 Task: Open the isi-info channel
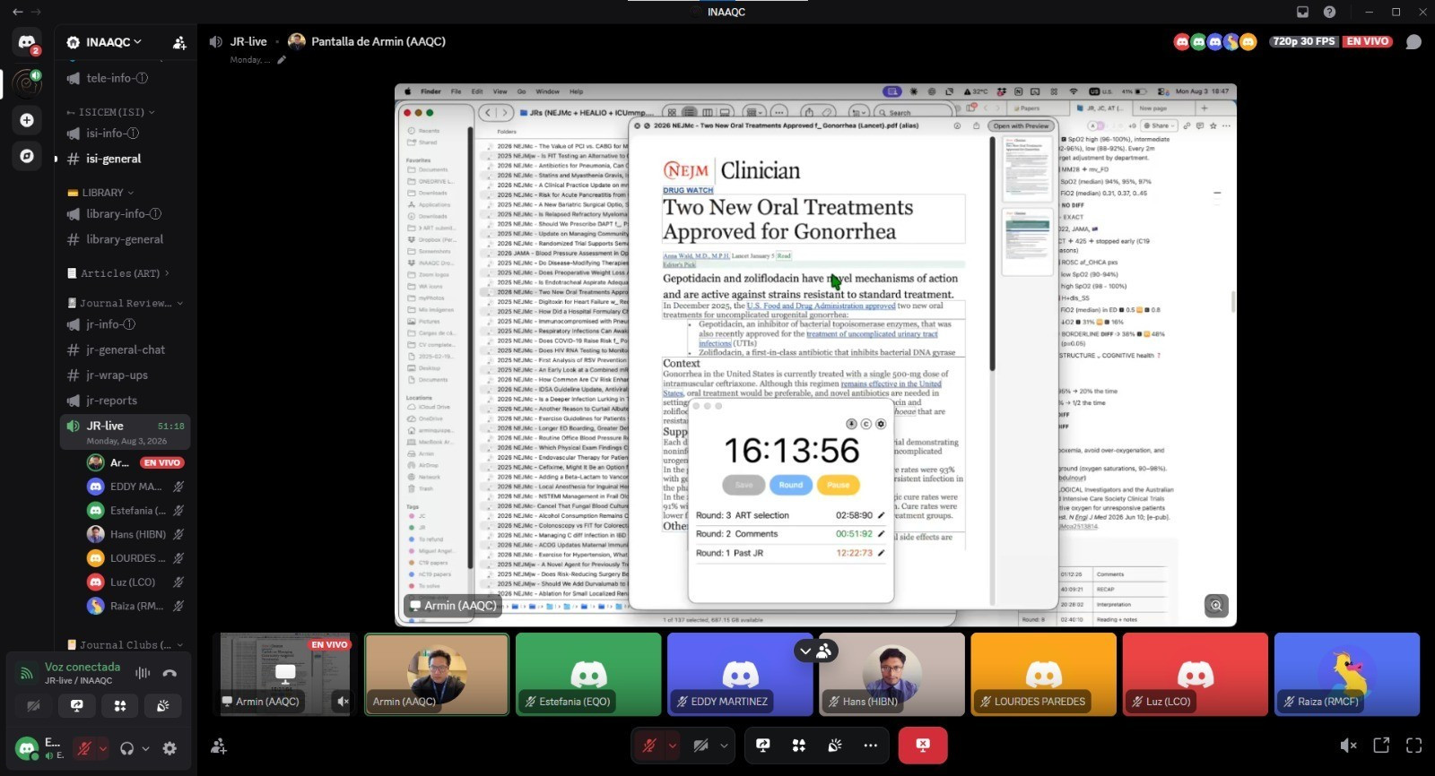coord(126,133)
